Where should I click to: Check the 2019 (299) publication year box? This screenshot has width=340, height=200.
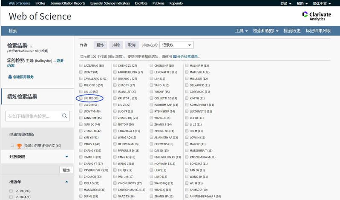pos(12,191)
